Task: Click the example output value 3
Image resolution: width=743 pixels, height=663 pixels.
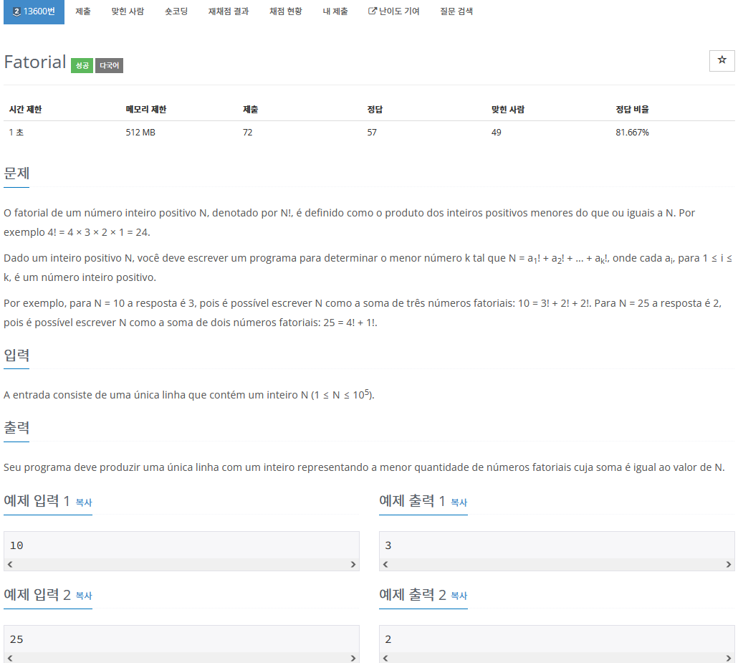Action: click(x=388, y=545)
